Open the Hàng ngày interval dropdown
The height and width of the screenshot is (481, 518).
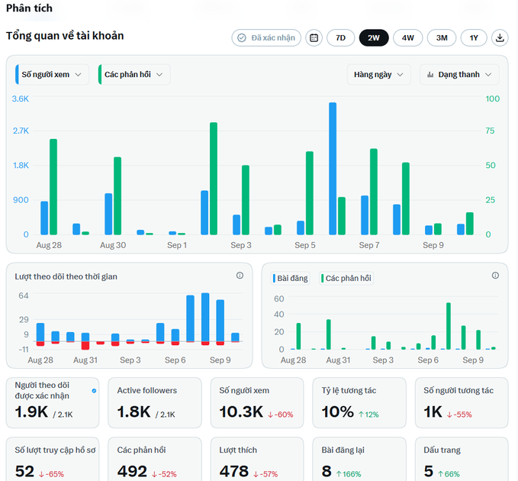tap(379, 75)
